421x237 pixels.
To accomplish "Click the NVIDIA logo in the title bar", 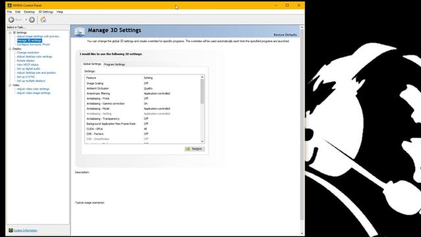I will (x=10, y=5).
